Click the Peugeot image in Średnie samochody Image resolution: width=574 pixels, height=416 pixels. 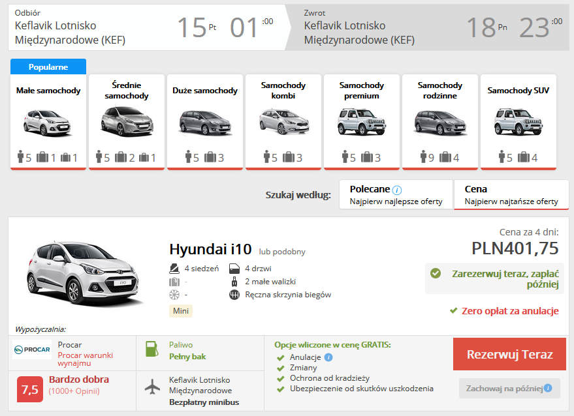127,122
